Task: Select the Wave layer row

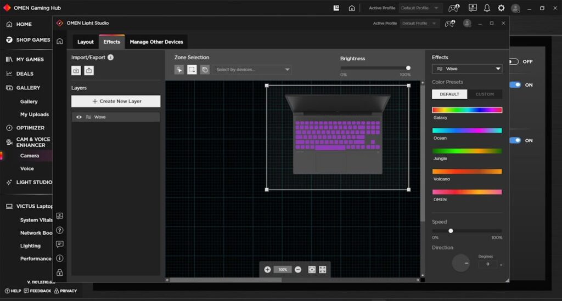Action: [116, 117]
